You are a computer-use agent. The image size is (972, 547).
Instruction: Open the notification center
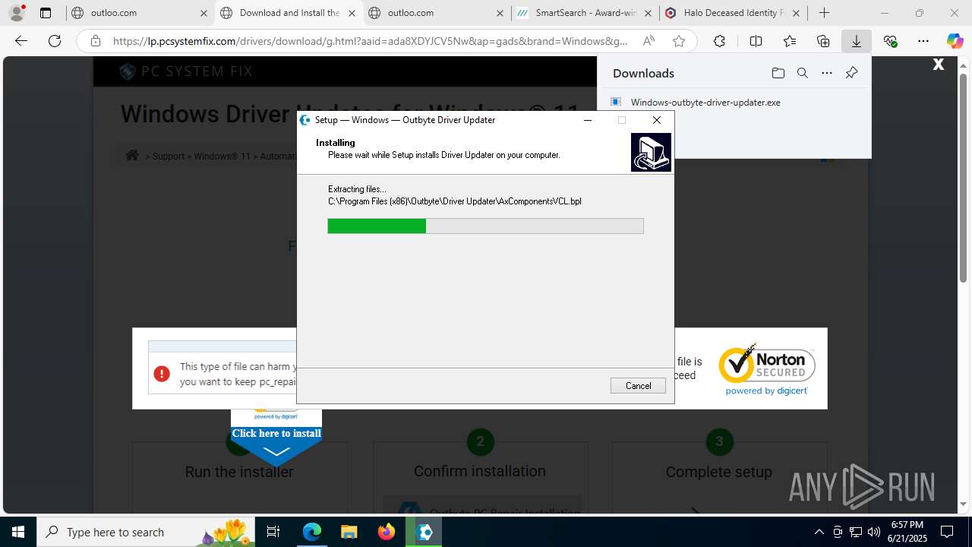pyautogui.click(x=947, y=532)
